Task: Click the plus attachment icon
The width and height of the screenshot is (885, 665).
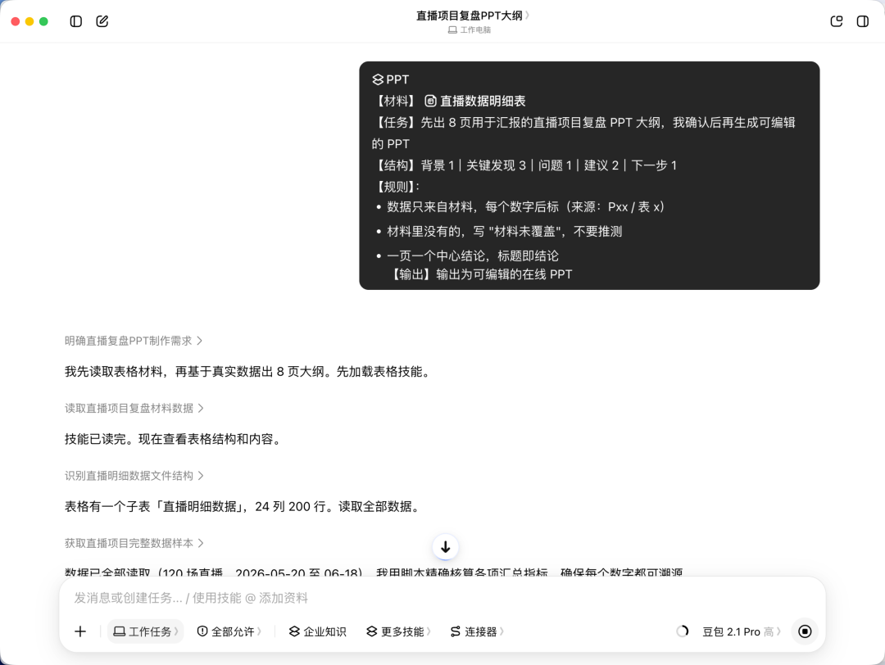Action: (80, 631)
